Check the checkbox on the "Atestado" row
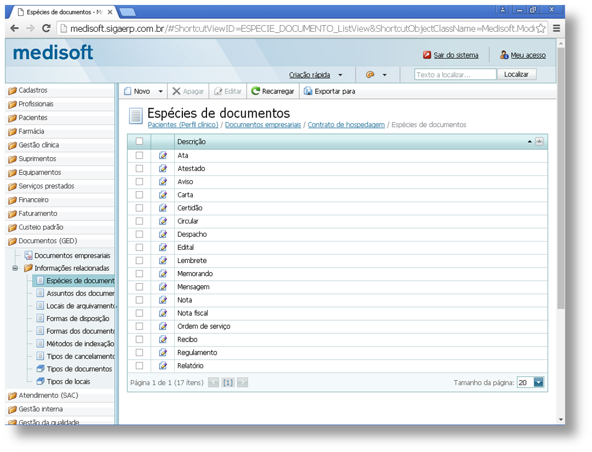 pos(138,168)
